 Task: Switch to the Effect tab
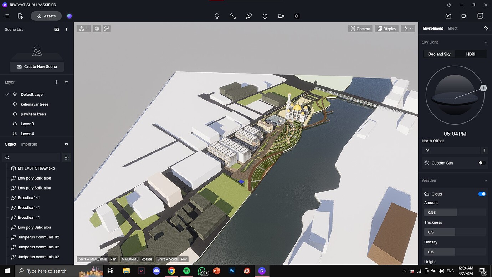[x=452, y=28]
